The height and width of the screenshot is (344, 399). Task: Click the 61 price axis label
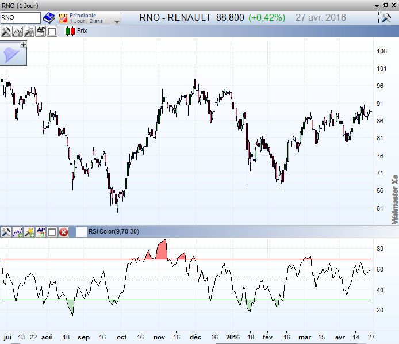[379, 208]
